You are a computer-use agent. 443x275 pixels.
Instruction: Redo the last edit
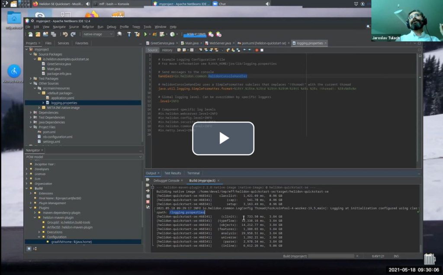[x=73, y=34]
